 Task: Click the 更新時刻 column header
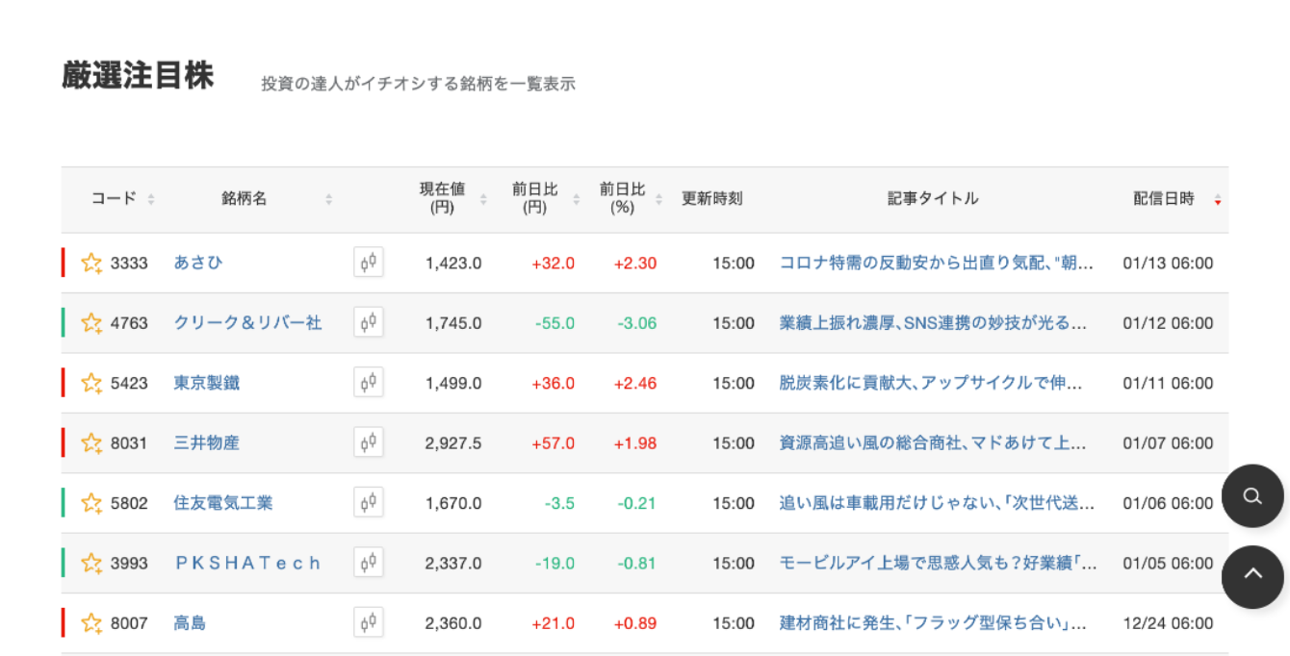click(x=712, y=199)
